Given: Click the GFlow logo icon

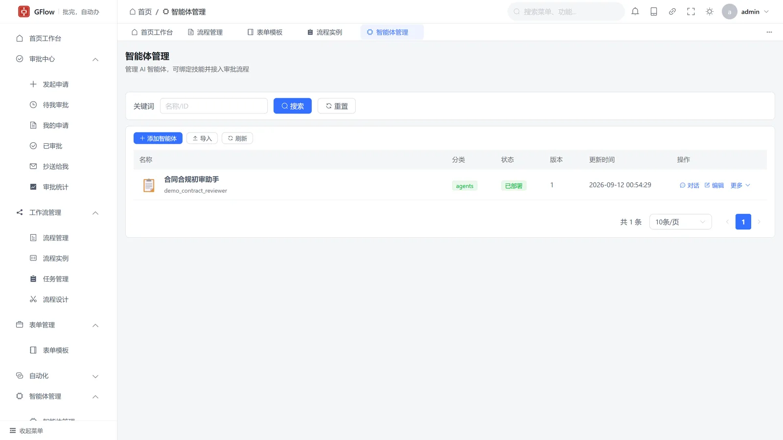Looking at the screenshot, I should (23, 12).
